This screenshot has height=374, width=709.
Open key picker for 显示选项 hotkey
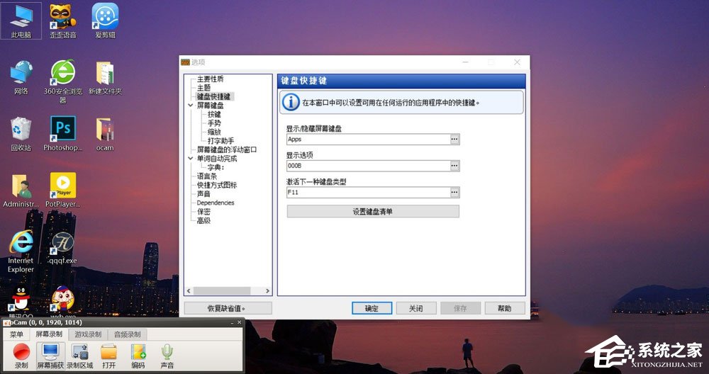455,166
